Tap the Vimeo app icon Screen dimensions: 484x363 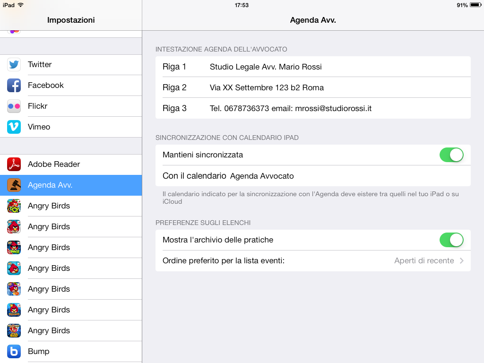(x=14, y=127)
